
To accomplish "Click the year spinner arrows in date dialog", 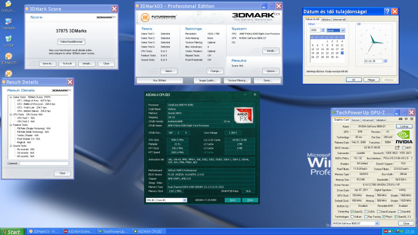I will click(x=323, y=30).
